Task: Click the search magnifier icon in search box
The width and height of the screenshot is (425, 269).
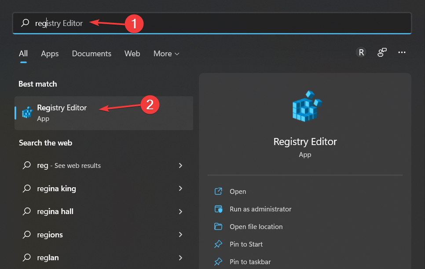Action: (x=25, y=23)
